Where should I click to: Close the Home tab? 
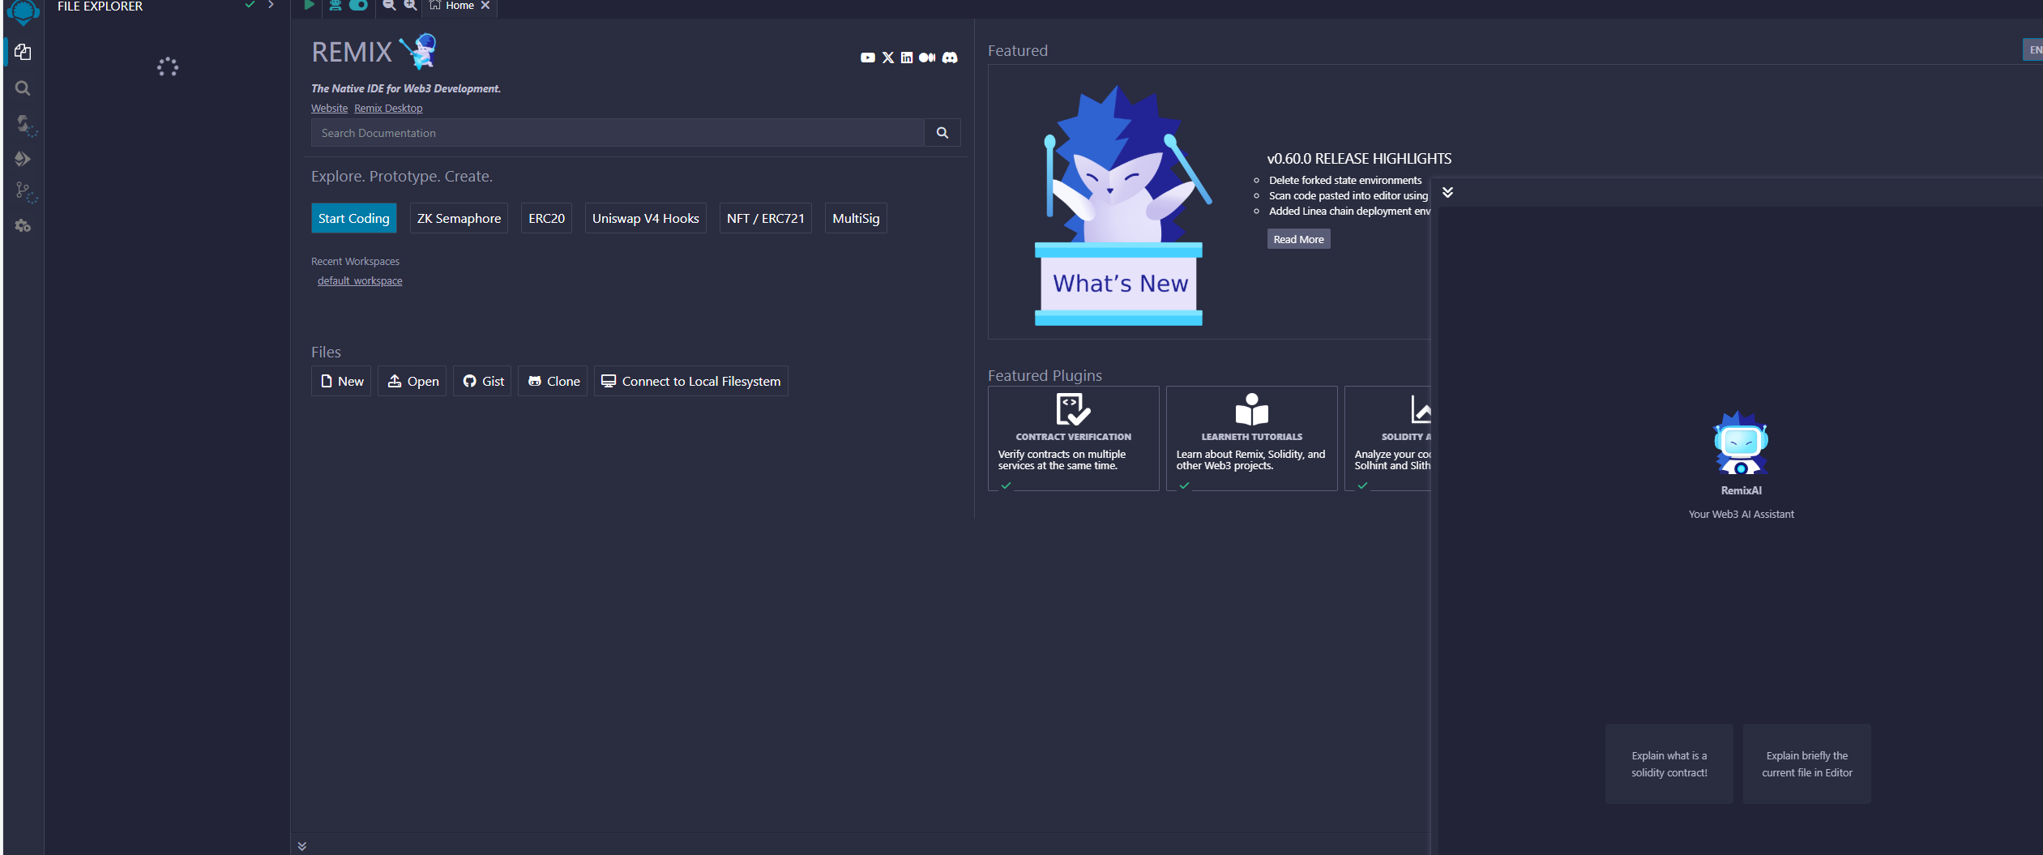pos(485,6)
